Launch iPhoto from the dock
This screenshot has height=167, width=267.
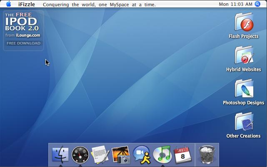point(121,155)
